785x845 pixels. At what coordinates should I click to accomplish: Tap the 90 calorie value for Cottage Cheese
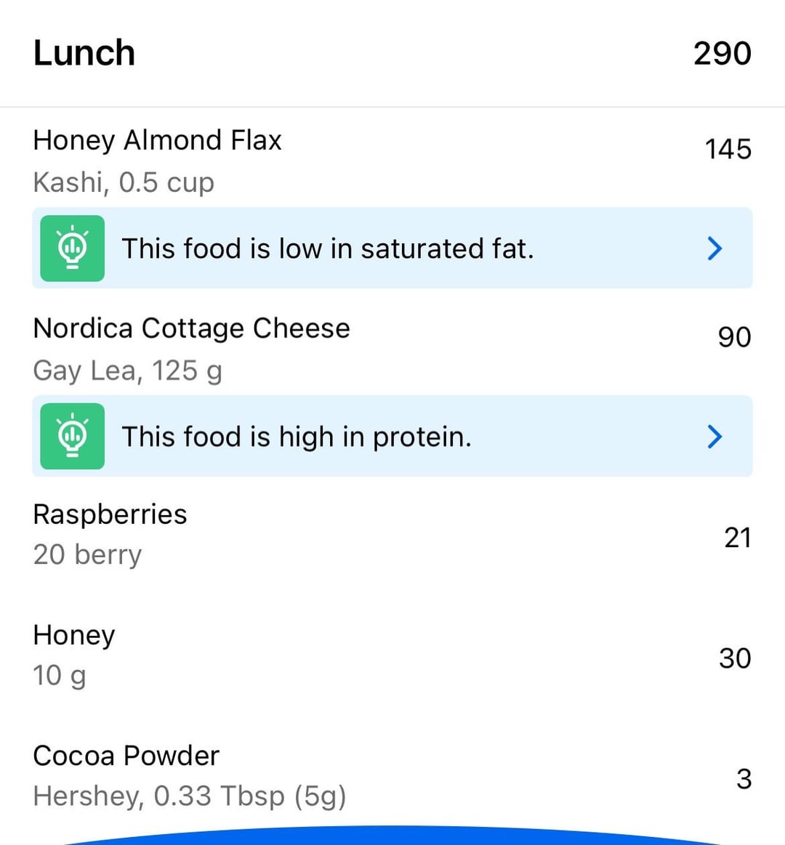tap(734, 337)
